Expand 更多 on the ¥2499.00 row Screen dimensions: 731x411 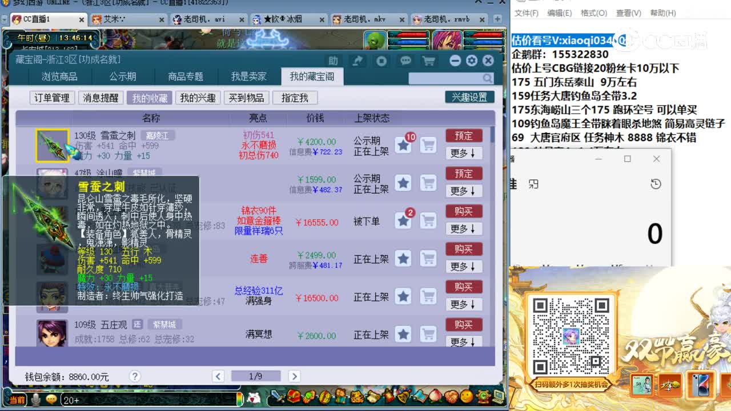pos(463,267)
